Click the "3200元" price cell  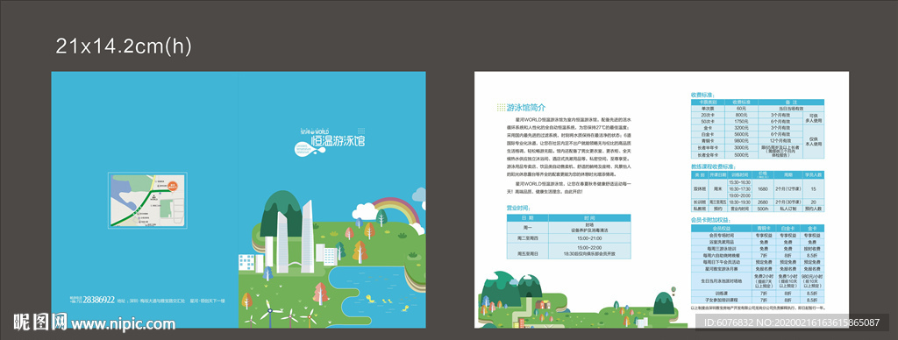(741, 128)
